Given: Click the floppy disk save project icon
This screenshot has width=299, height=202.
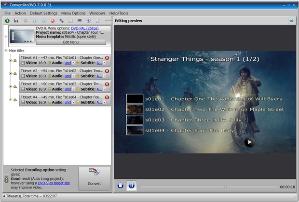Looking at the screenshot, I should 16,21.
